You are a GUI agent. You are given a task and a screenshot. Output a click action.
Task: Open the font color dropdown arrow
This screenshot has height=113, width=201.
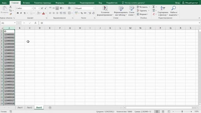pos(46,13)
